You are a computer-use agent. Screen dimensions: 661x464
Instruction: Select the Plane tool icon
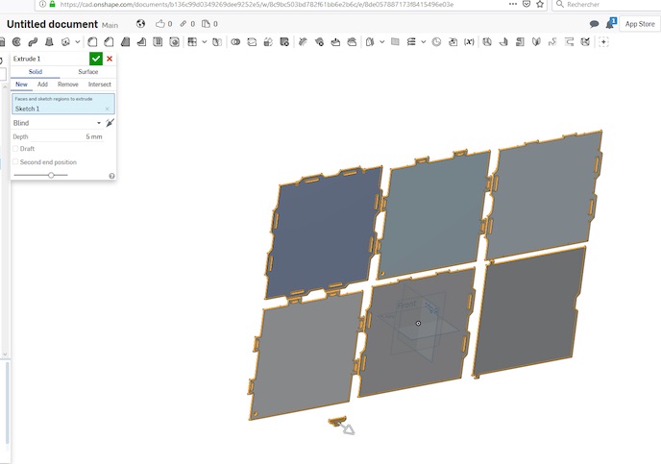pyautogui.click(x=395, y=41)
